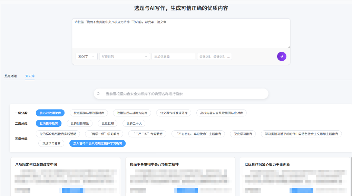Image resolution: width=352 pixels, height=196 pixels.
Task: Select the 知识库 tab
Action: [x=30, y=76]
